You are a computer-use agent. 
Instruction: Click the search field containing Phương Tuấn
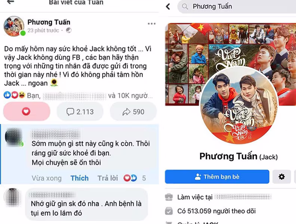pos(237,7)
